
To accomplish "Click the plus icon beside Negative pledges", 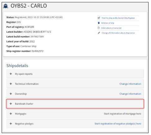I will point(11,124).
